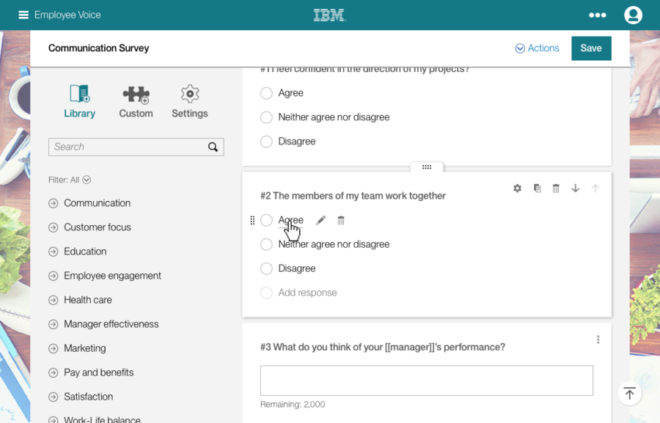Move question #2 down with arrow
Image resolution: width=660 pixels, height=423 pixels.
(576, 188)
